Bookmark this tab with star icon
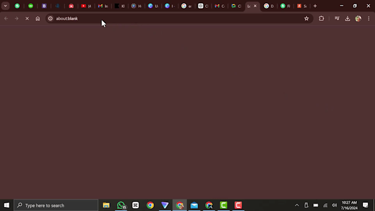Viewport: 375px width, 211px height. tap(307, 18)
